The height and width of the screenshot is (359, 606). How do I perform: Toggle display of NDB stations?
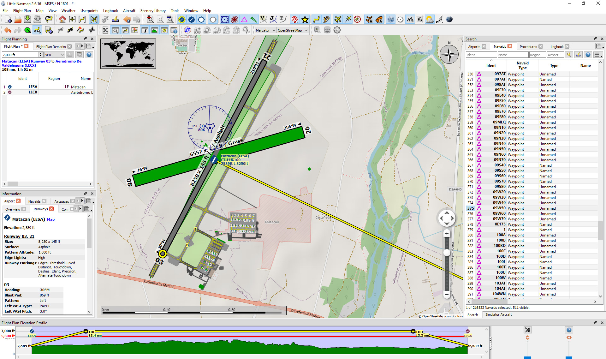coord(235,20)
